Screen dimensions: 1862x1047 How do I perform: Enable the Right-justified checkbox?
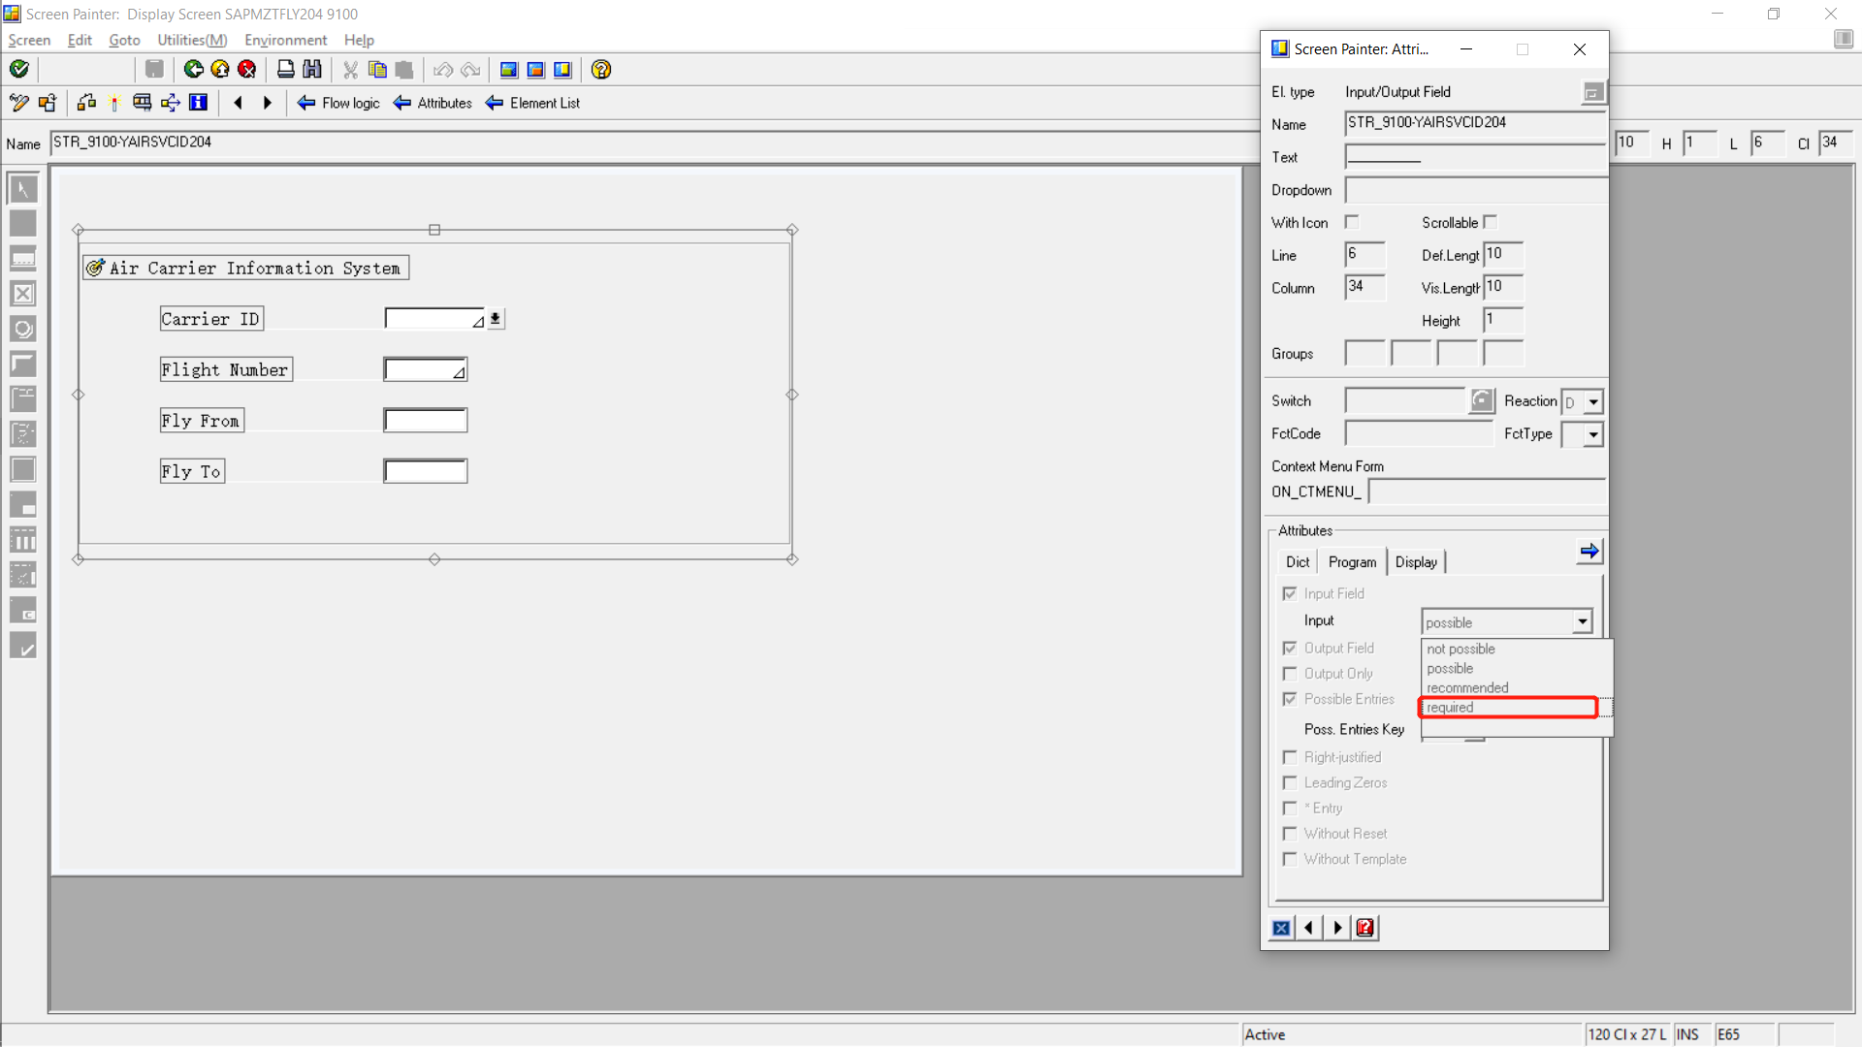click(x=1290, y=757)
